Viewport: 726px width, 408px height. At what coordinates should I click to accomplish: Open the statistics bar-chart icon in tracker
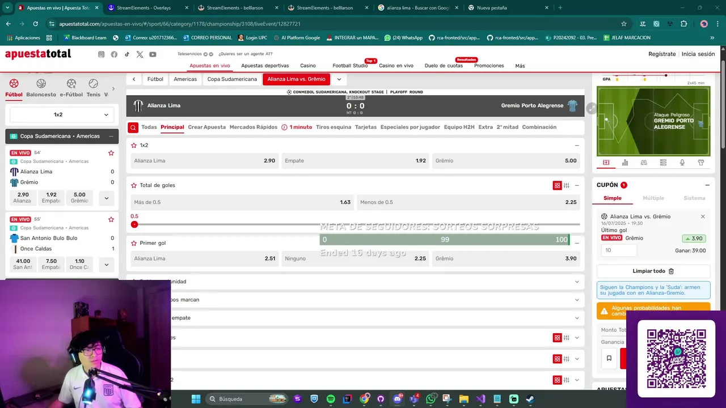click(625, 163)
